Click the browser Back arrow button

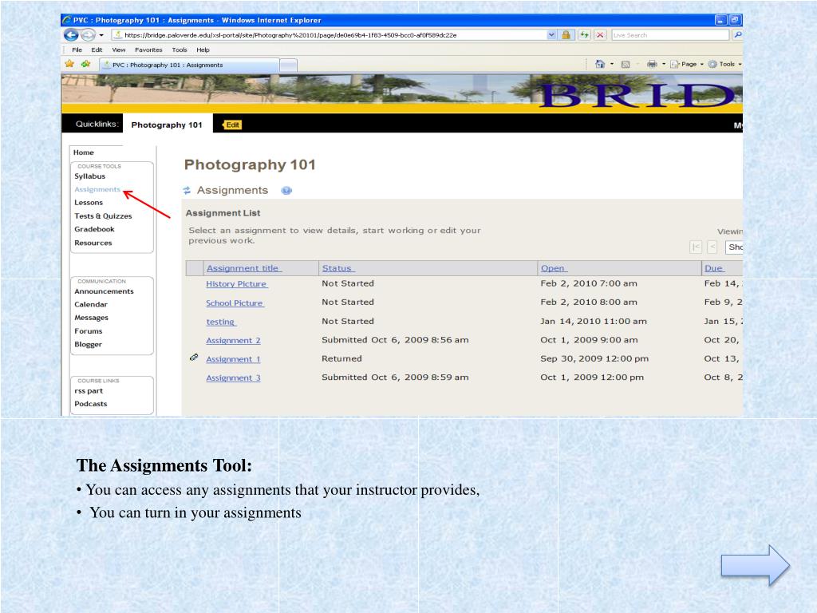click(71, 35)
